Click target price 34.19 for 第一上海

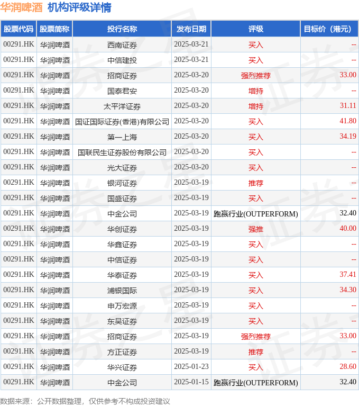point(348,136)
